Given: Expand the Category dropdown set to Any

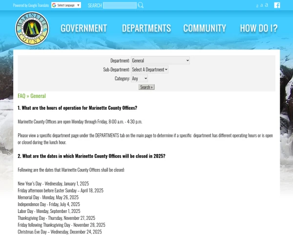Looking at the screenshot, I should [139, 78].
